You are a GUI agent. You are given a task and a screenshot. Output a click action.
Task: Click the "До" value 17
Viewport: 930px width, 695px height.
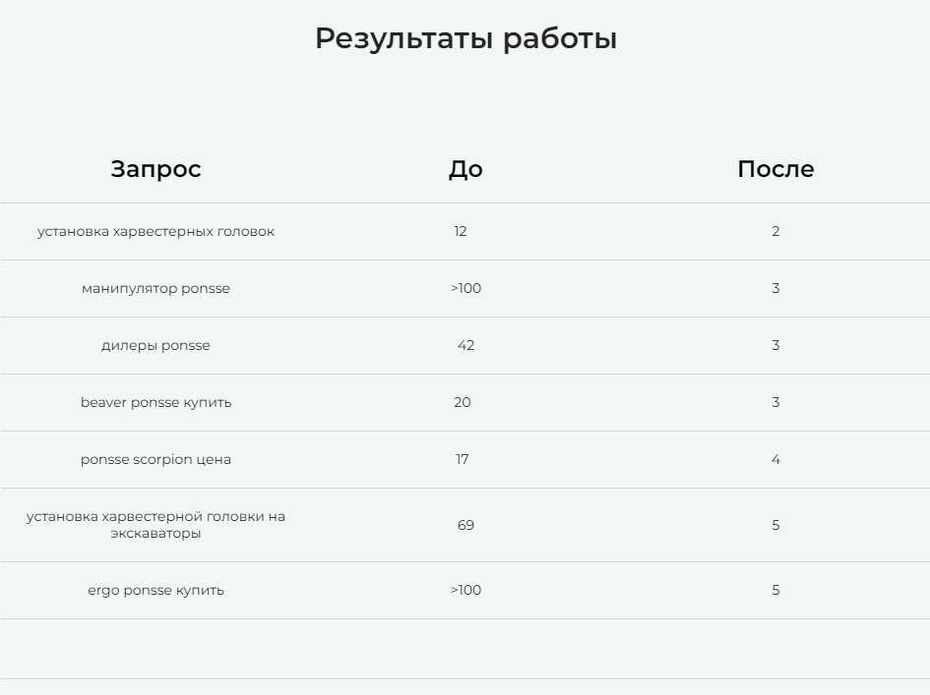pos(463,460)
